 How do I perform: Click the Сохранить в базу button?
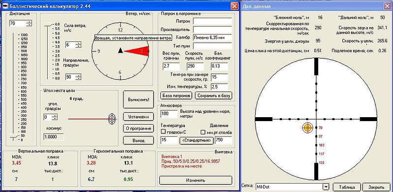tap(213, 96)
